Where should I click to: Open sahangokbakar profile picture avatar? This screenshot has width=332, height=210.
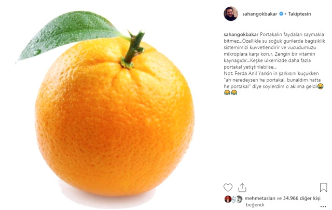pyautogui.click(x=231, y=14)
